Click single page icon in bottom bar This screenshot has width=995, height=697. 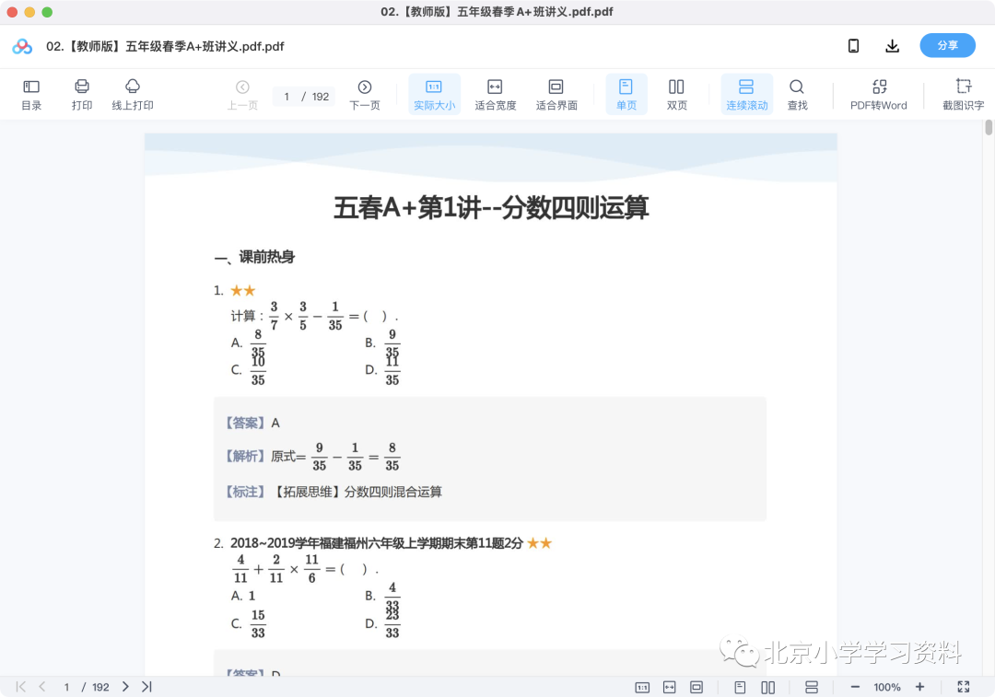(740, 688)
